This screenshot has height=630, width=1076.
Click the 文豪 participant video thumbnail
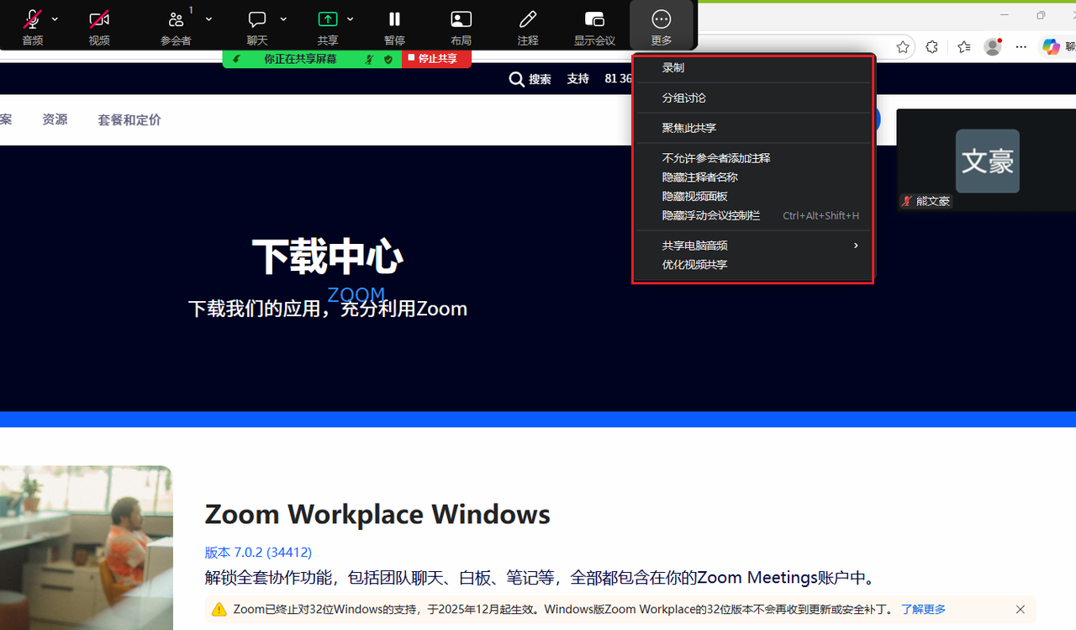(988, 161)
